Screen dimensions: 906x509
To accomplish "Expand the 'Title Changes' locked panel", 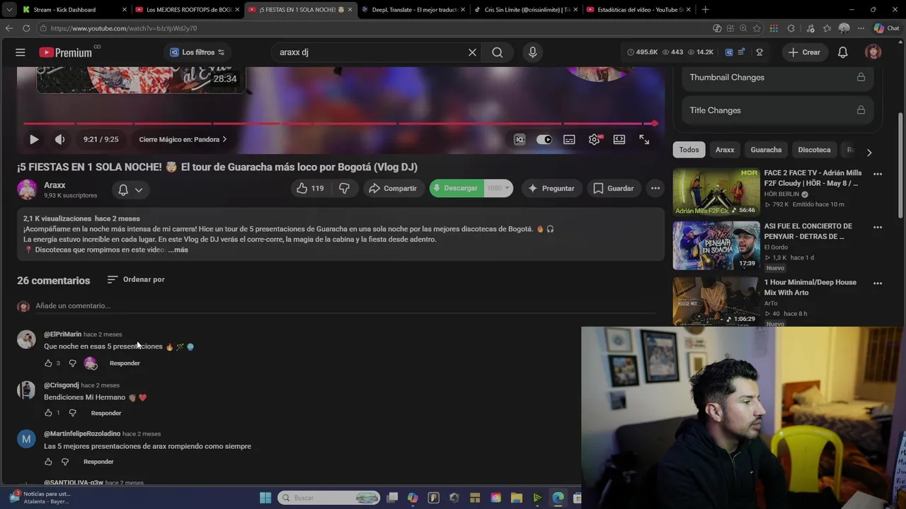I will pos(777,110).
